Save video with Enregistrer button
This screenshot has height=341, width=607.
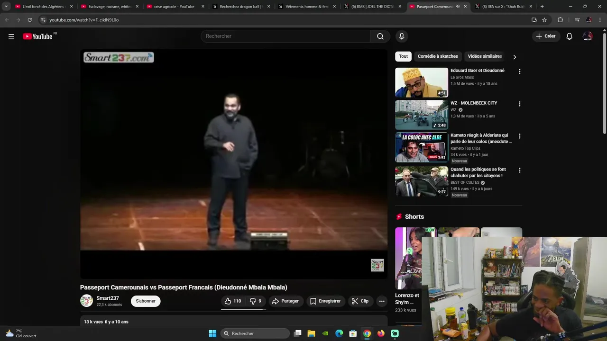(x=325, y=301)
